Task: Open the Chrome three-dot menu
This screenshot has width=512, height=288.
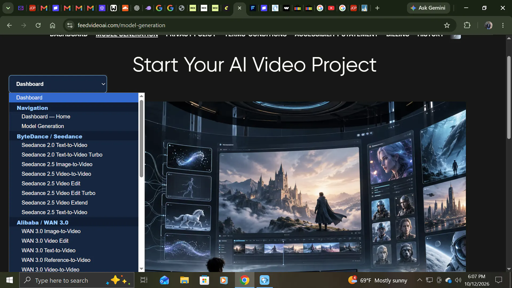Action: pos(503,25)
